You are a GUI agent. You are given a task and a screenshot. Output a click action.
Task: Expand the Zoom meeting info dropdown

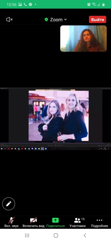click(56, 20)
